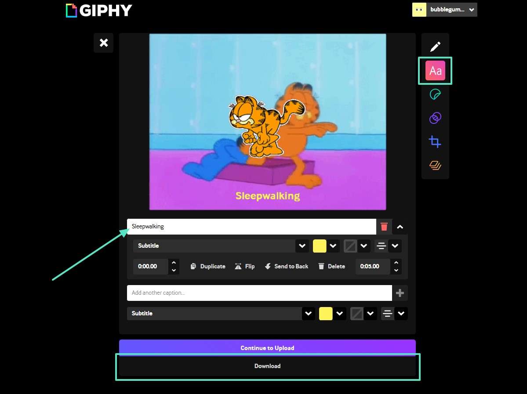Select the Aa caption text tool
This screenshot has width=527, height=394.
coord(435,71)
